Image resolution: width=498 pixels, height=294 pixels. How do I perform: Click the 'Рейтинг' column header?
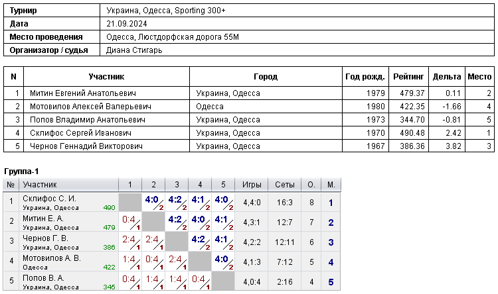tap(408, 77)
